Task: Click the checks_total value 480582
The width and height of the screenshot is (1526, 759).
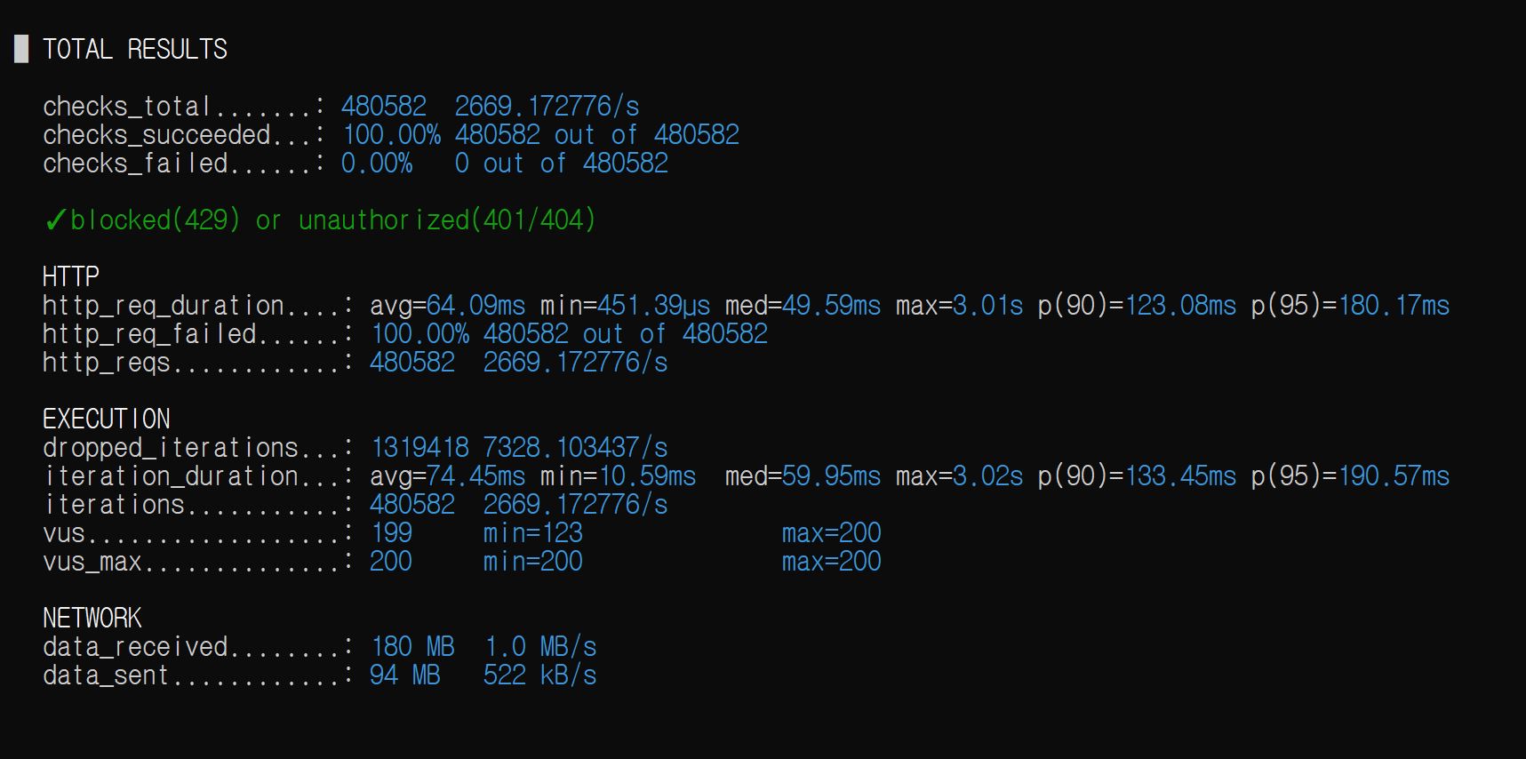Action: 383,107
